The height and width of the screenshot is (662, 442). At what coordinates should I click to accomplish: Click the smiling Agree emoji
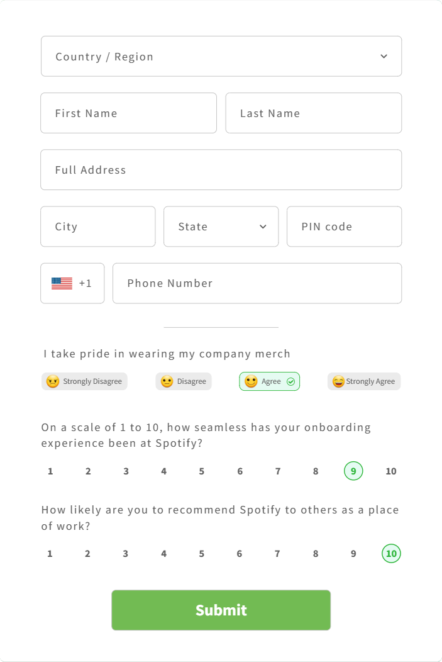point(251,382)
